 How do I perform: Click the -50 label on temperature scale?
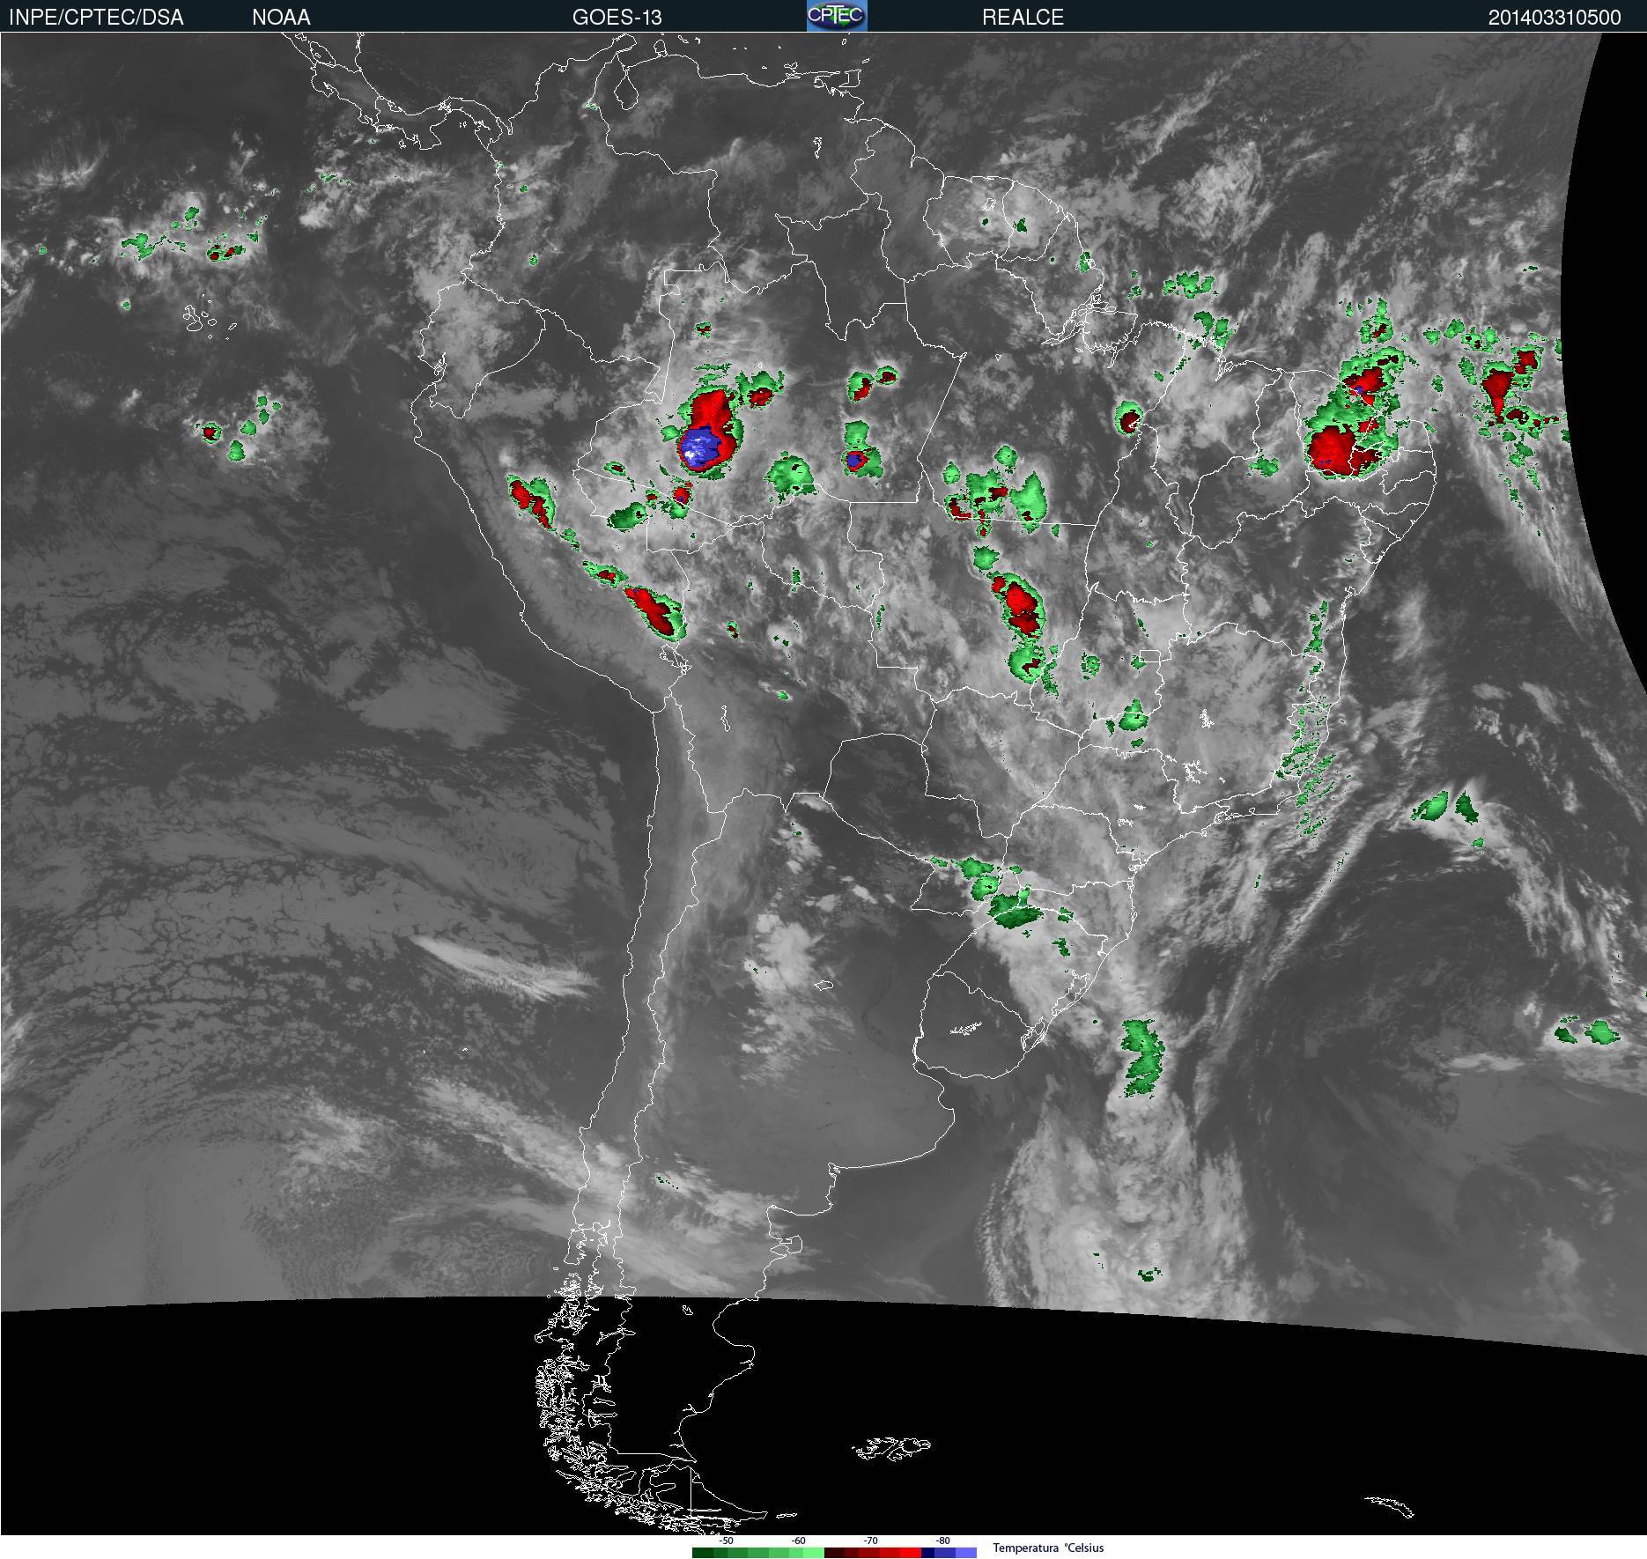tap(726, 1541)
